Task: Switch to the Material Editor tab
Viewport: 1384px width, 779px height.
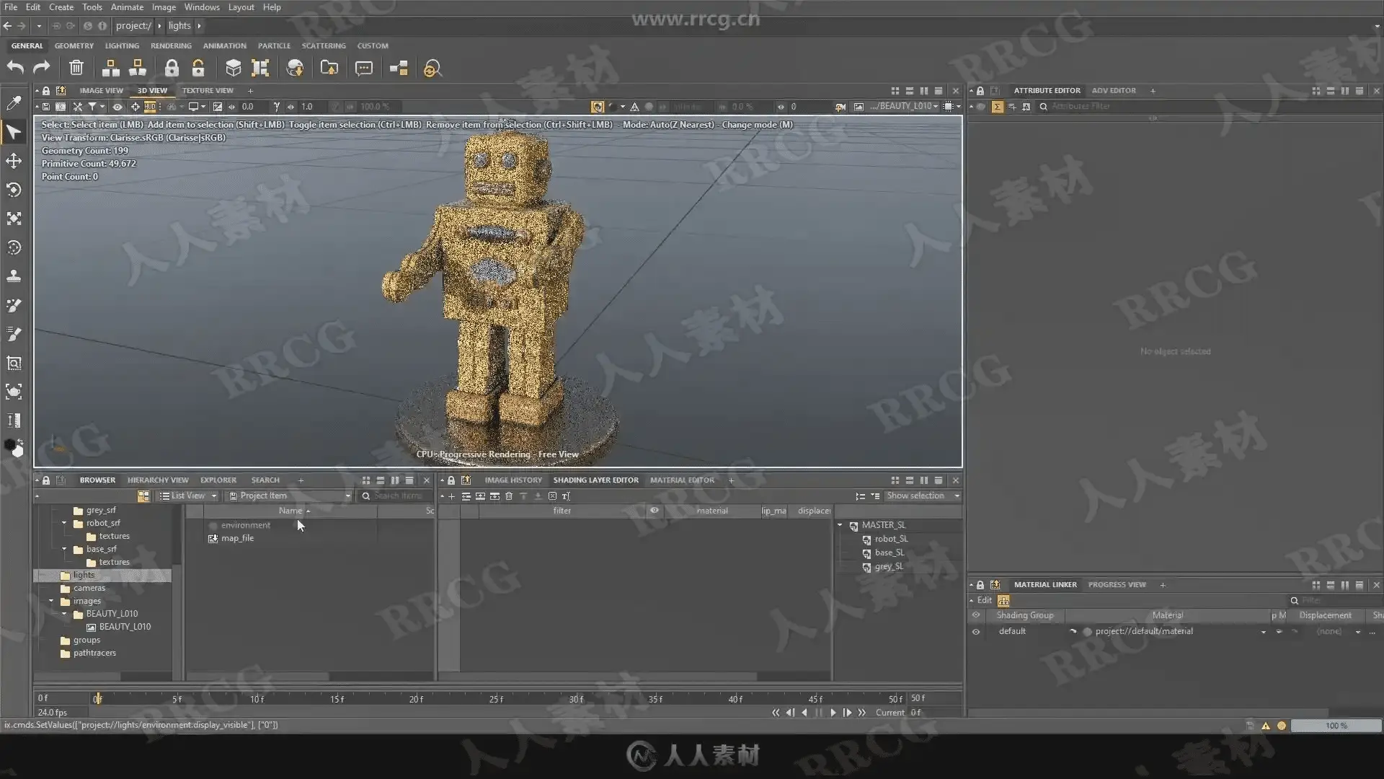Action: (682, 480)
